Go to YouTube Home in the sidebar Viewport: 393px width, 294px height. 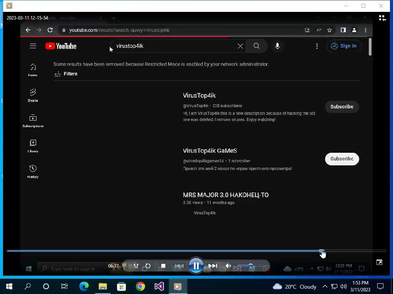coord(33,70)
